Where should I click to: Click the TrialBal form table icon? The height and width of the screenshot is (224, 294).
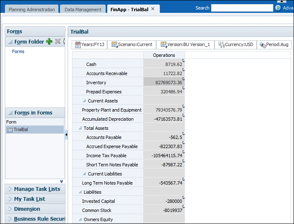10,130
